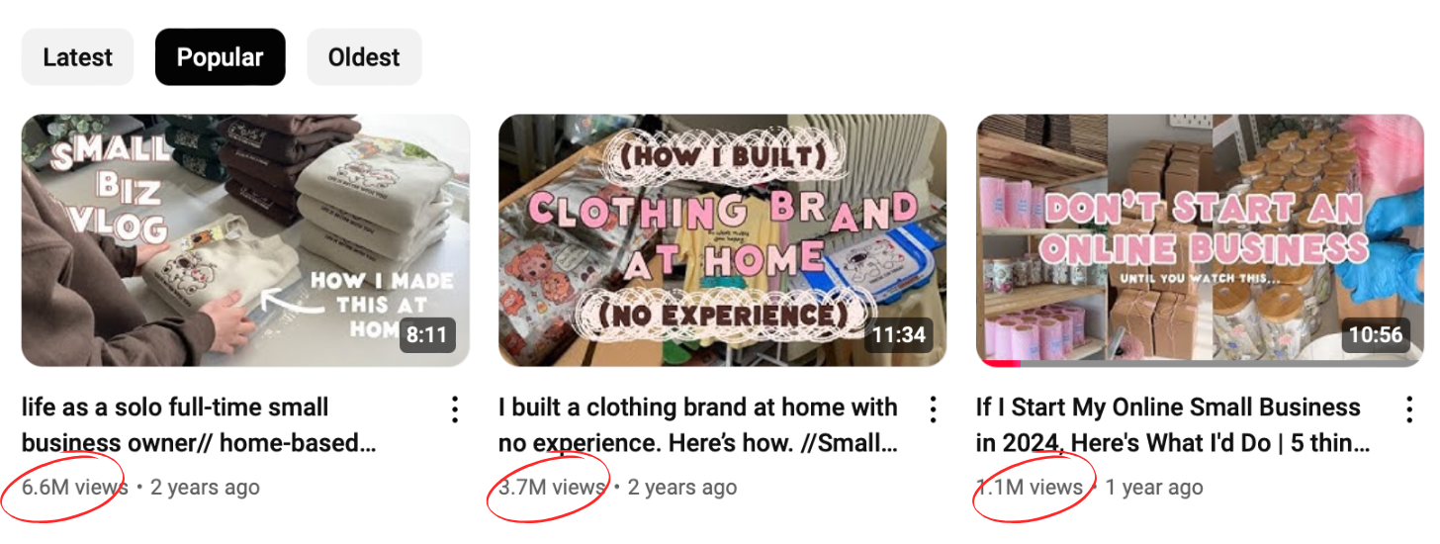The image size is (1440, 544).
Task: Open more options for the solo small business video
Action: click(x=454, y=408)
